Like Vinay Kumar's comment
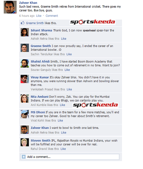The height and width of the screenshot is (169, 143). (69, 89)
